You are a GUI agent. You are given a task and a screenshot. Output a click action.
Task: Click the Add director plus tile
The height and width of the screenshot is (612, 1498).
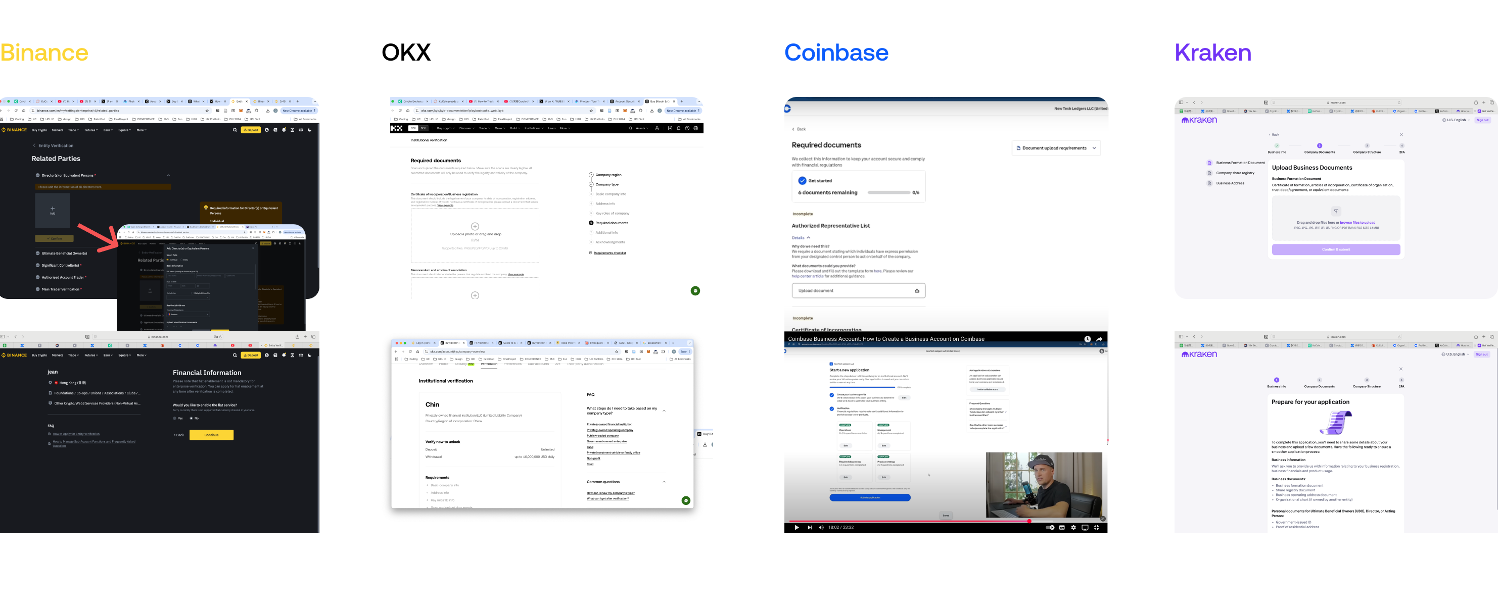[53, 210]
